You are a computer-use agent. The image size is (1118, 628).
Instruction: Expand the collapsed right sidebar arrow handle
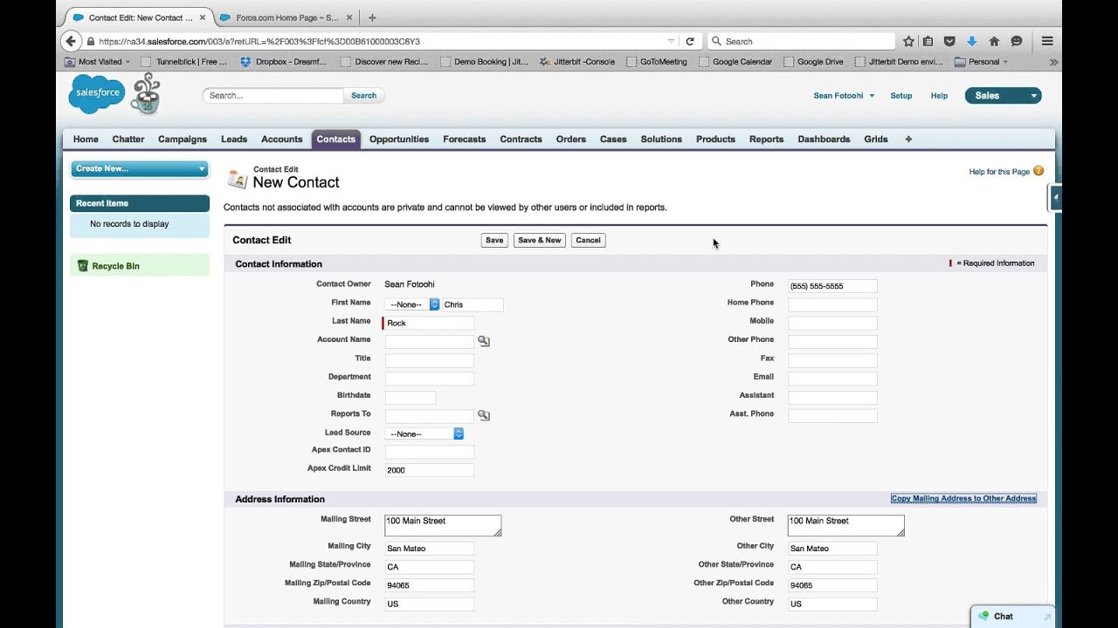click(1055, 198)
